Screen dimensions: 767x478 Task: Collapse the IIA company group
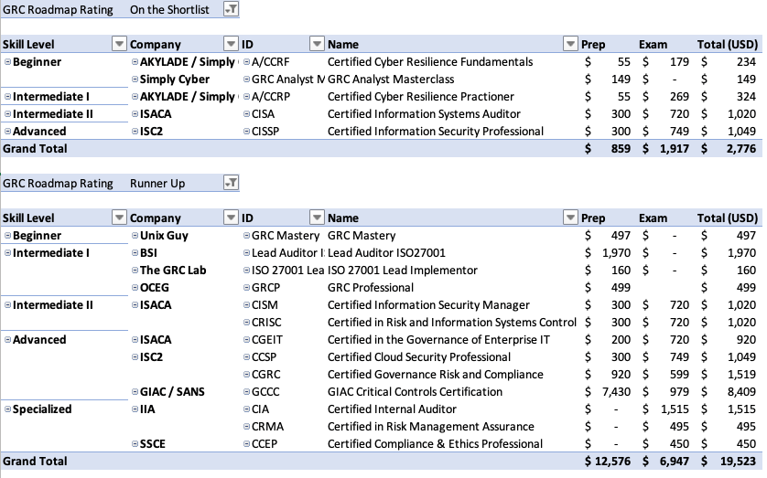click(x=135, y=409)
